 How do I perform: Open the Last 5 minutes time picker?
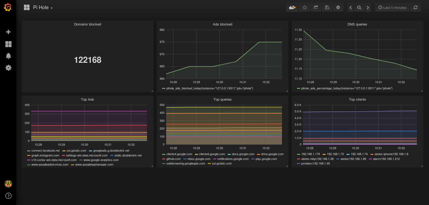click(x=392, y=8)
